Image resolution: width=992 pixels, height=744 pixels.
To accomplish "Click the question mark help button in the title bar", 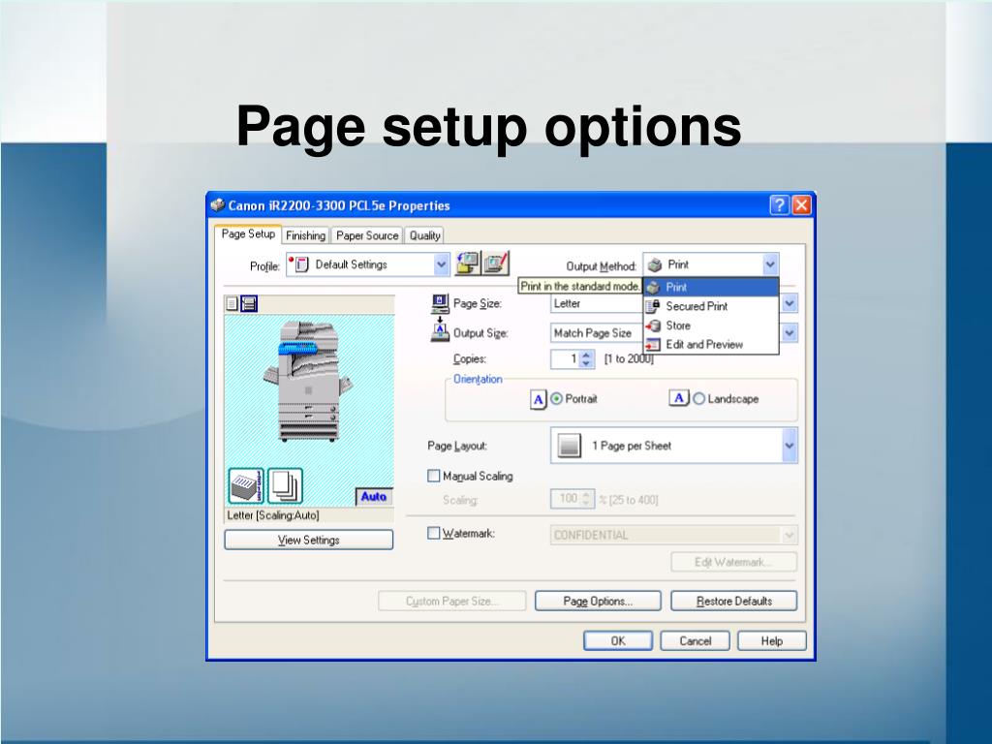I will click(x=780, y=205).
